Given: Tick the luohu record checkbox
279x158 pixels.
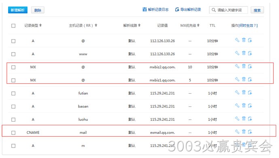Looking at the screenshot, I should 13,120.
